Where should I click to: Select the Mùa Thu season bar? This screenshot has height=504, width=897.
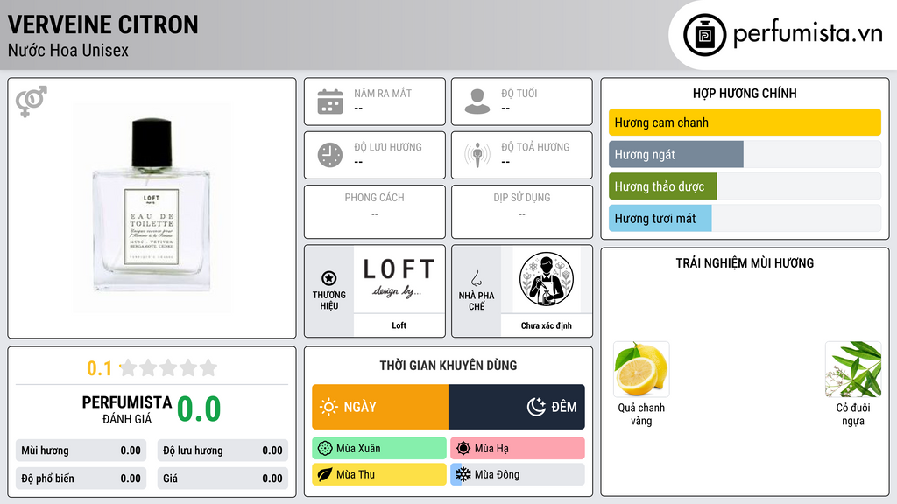[x=379, y=474]
